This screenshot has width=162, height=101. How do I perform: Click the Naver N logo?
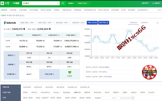point(2,3)
